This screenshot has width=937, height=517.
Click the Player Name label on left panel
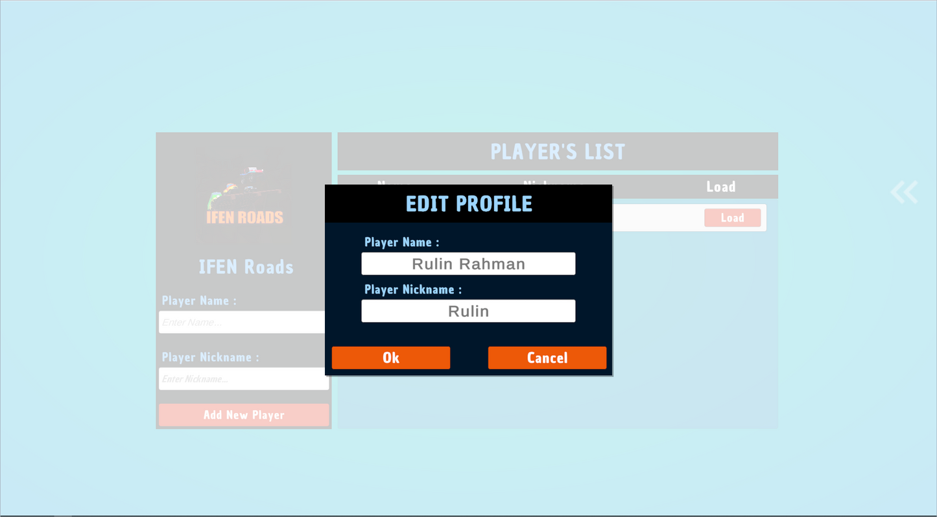pos(198,301)
